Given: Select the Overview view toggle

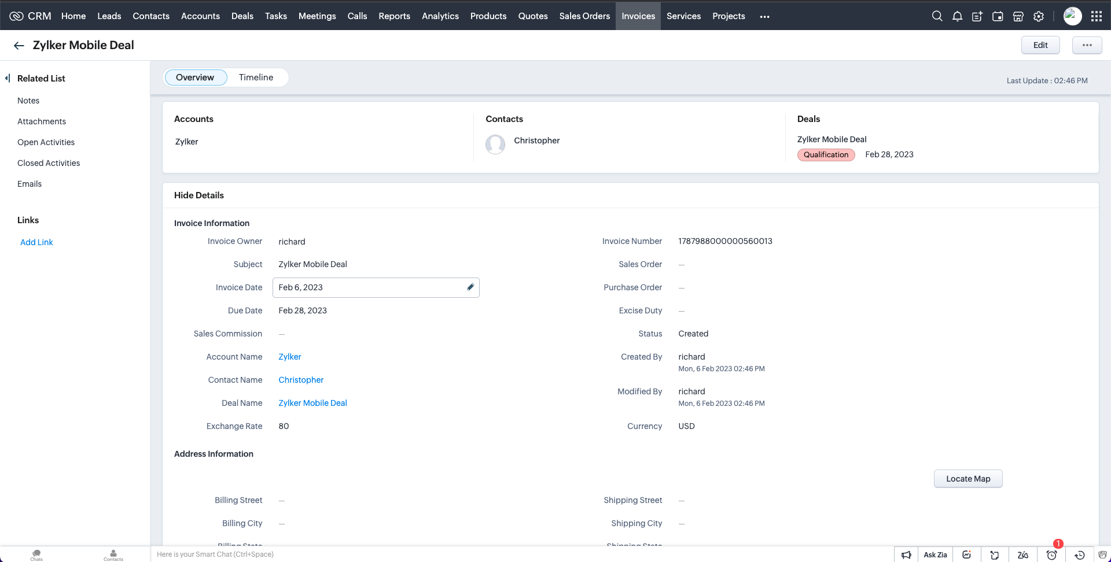Looking at the screenshot, I should [195, 77].
